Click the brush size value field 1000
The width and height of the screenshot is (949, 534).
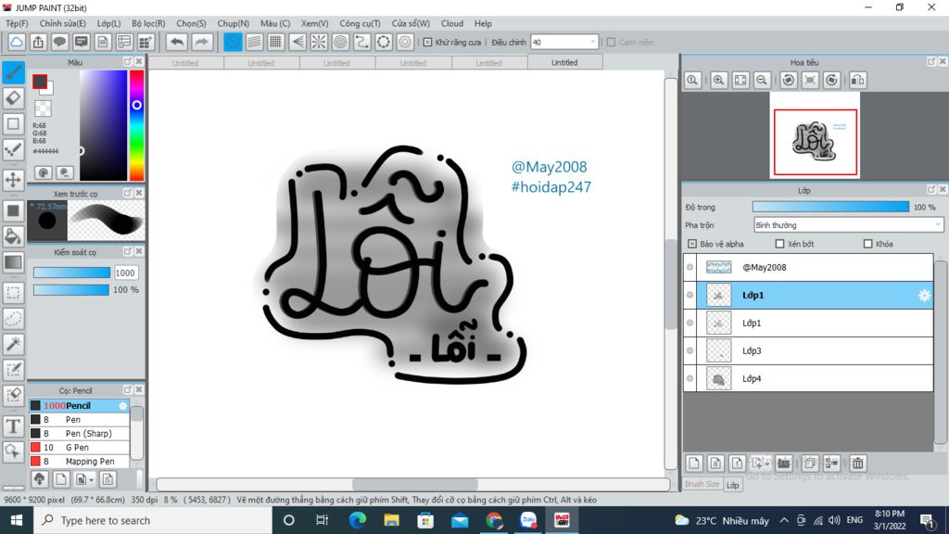point(125,273)
